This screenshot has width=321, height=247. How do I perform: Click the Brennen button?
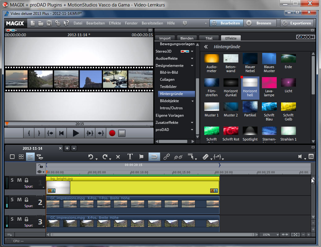tap(260, 23)
